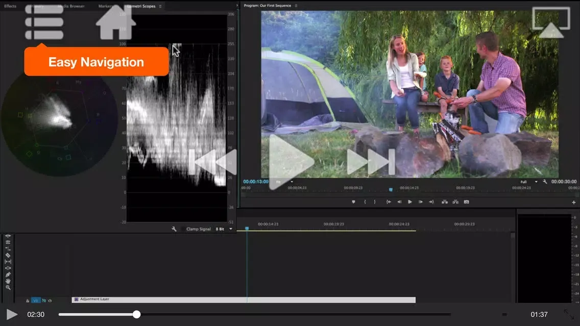Toggle sync lock on V1 track
Viewport: 580px width, 326px height.
click(x=44, y=300)
